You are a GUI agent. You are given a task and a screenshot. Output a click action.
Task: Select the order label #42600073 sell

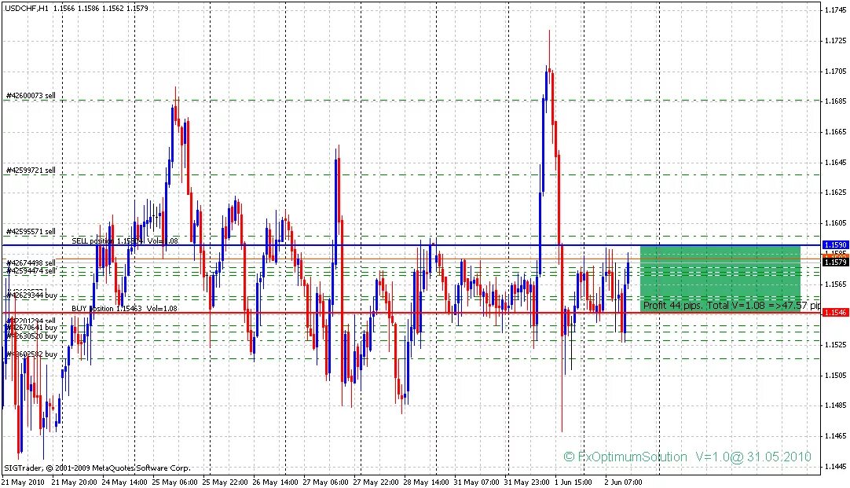point(31,95)
